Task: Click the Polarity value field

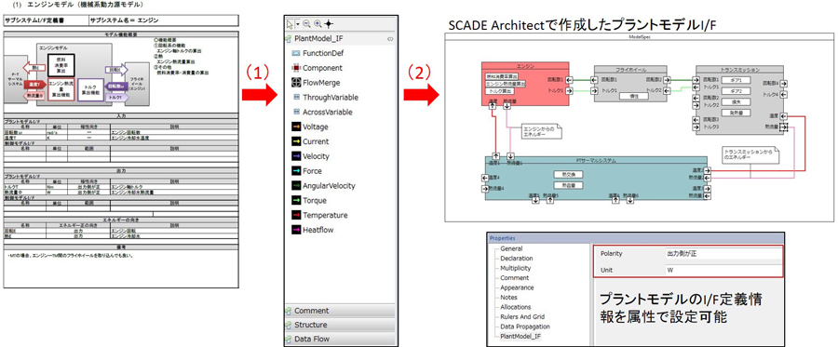Action: [x=722, y=254]
